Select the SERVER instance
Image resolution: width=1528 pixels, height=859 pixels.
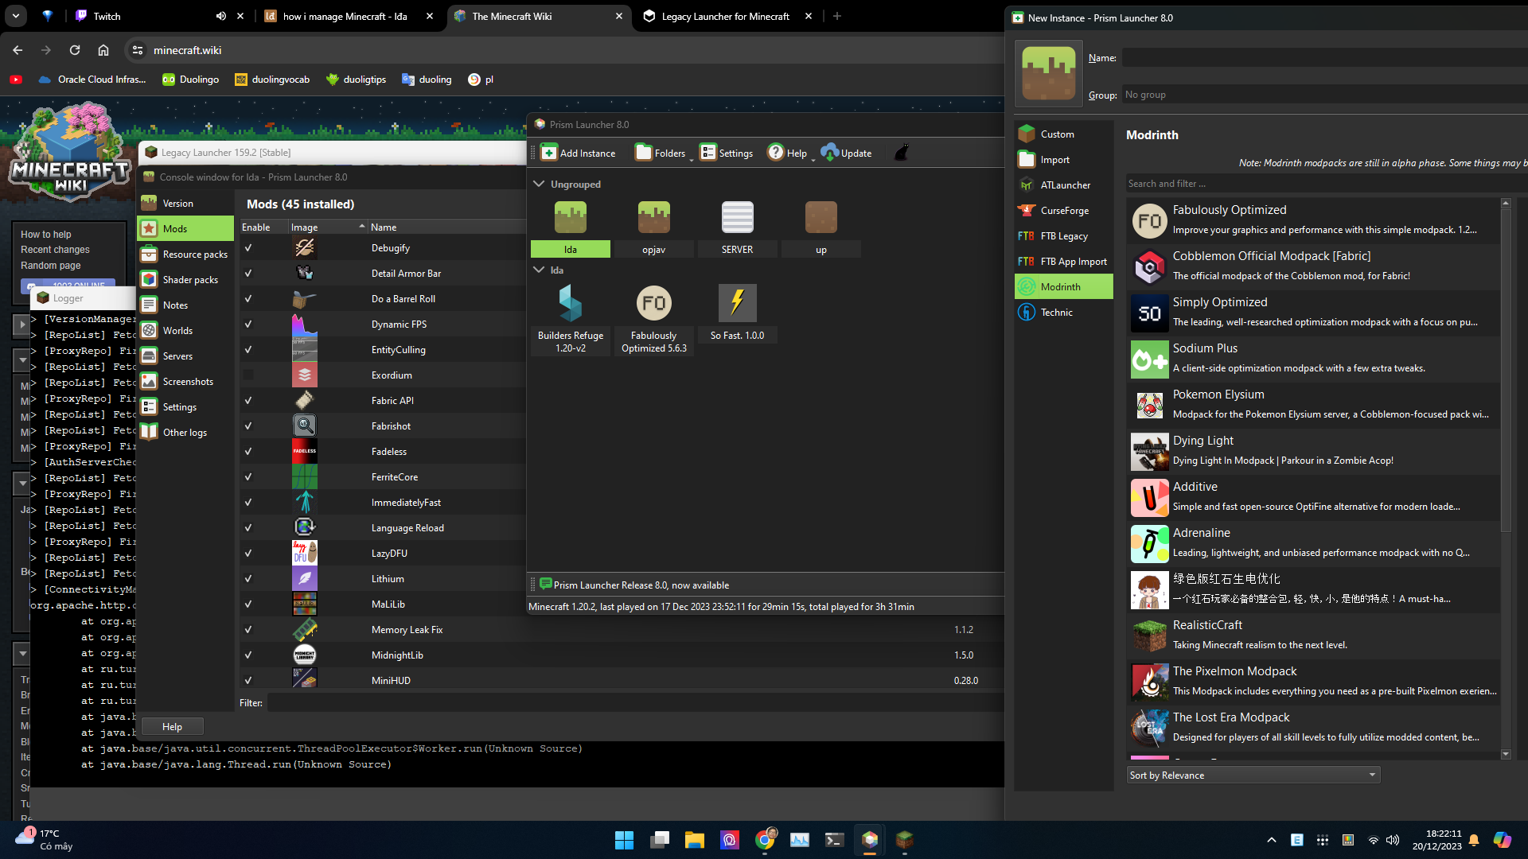click(x=738, y=228)
